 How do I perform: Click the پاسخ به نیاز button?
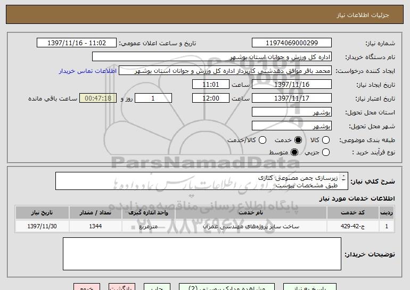(x=310, y=287)
